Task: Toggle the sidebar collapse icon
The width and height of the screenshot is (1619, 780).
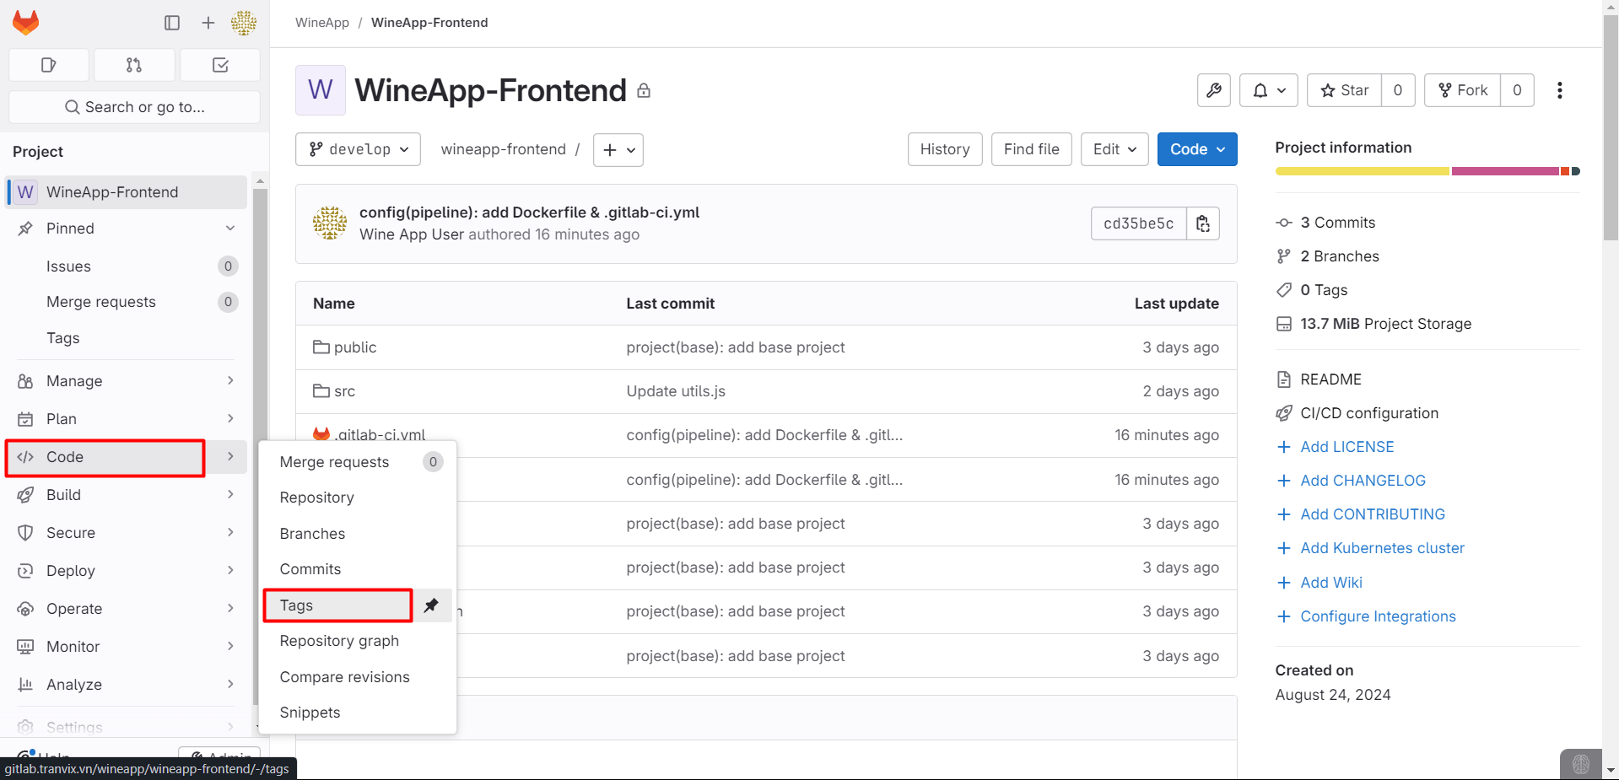Action: click(x=172, y=23)
